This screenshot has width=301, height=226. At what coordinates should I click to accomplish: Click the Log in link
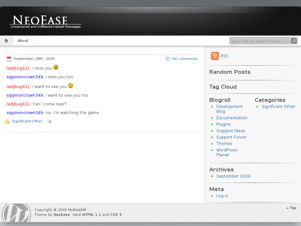tap(222, 196)
